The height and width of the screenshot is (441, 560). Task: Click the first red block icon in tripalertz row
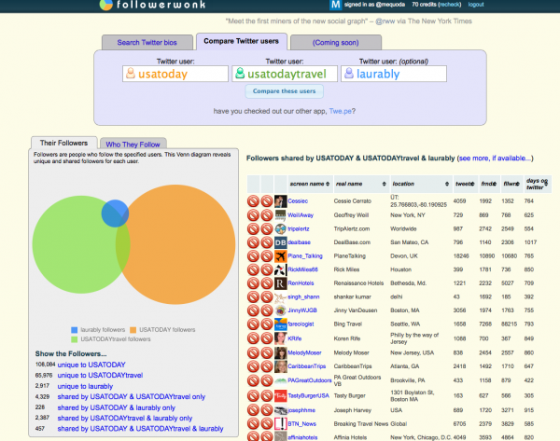click(x=253, y=228)
